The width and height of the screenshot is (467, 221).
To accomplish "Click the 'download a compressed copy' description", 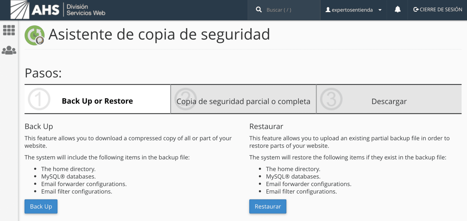I will click(128, 142).
